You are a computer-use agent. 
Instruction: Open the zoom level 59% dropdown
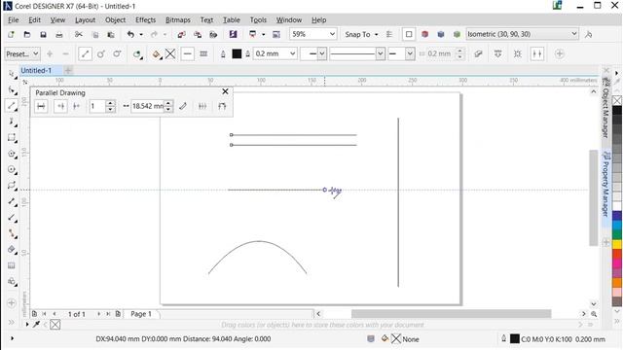click(332, 35)
